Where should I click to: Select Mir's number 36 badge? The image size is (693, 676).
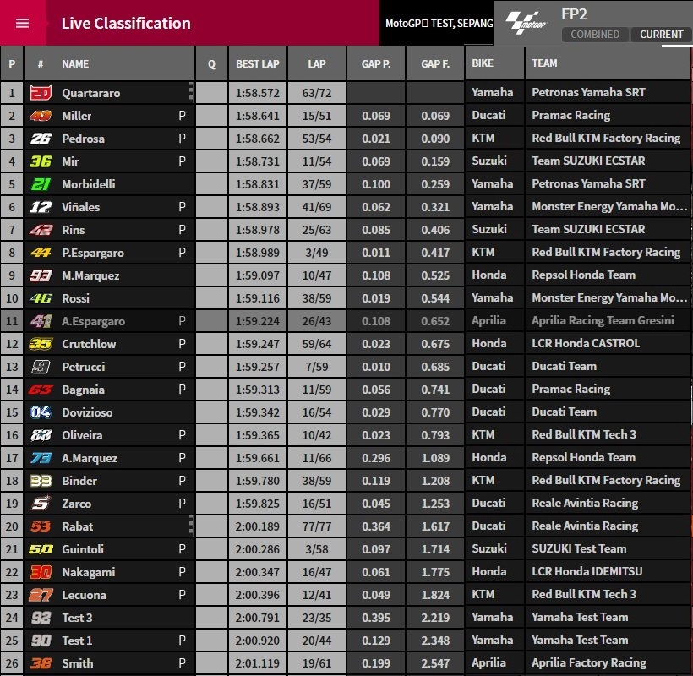point(41,161)
